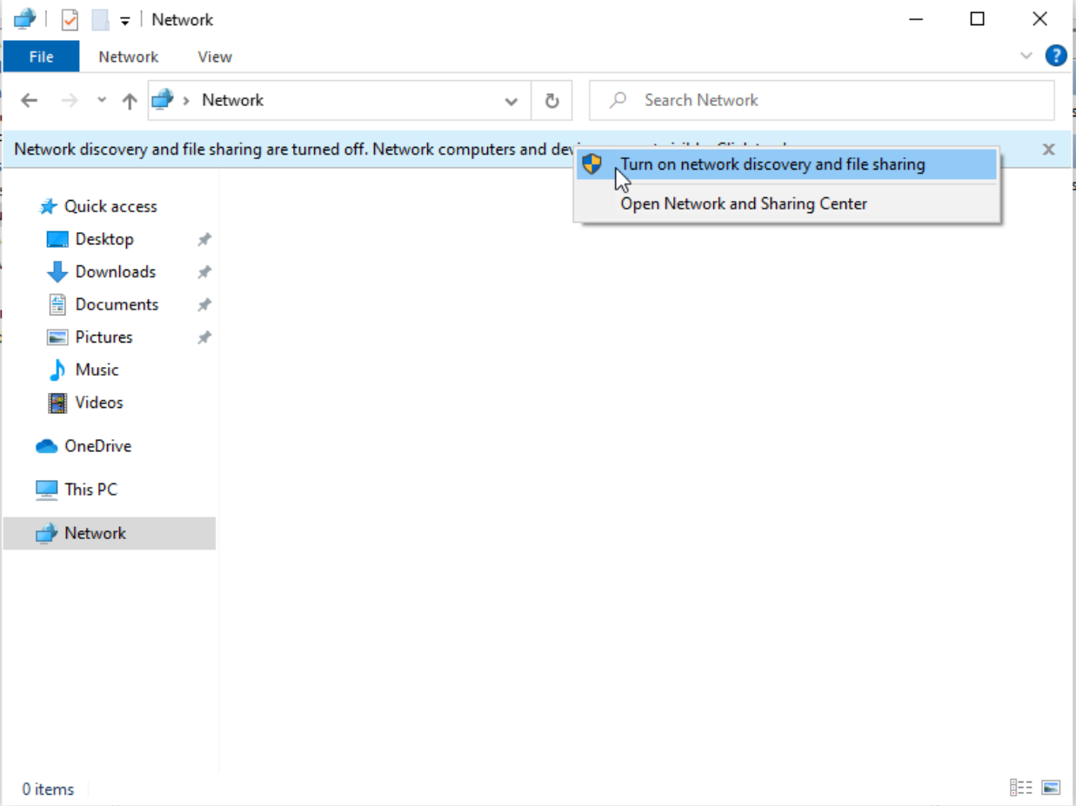This screenshot has width=1076, height=806.
Task: Switch to details view in status bar
Action: tap(1020, 788)
